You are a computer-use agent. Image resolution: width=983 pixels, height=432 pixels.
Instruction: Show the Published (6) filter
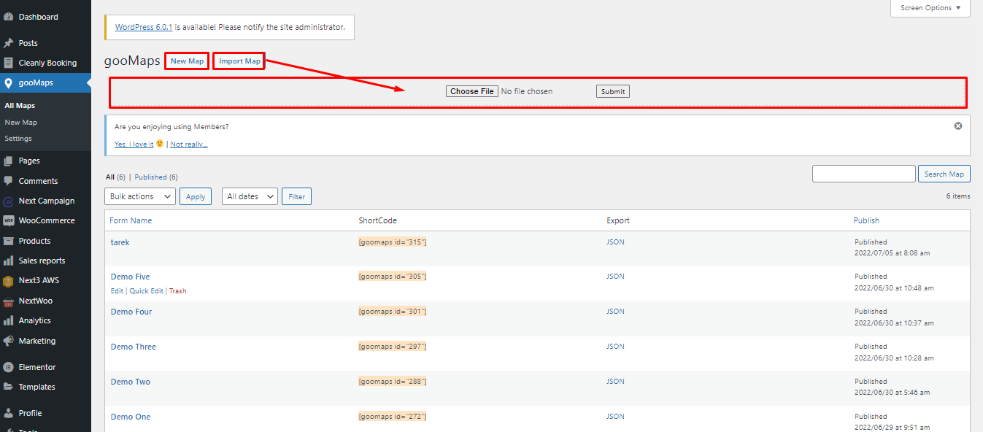point(156,177)
